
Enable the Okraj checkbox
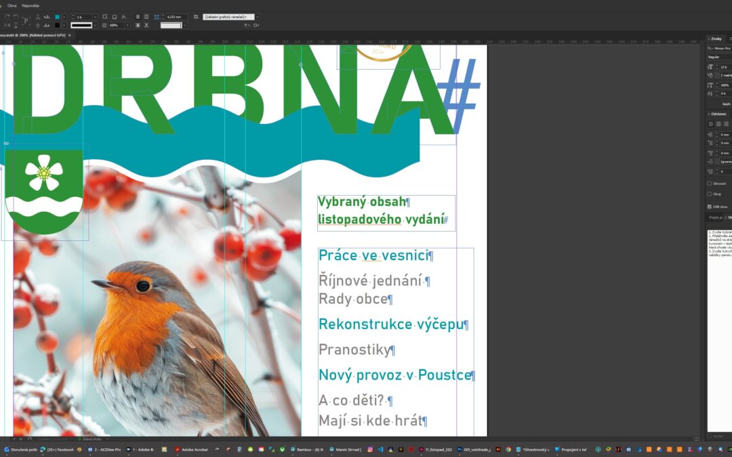710,194
